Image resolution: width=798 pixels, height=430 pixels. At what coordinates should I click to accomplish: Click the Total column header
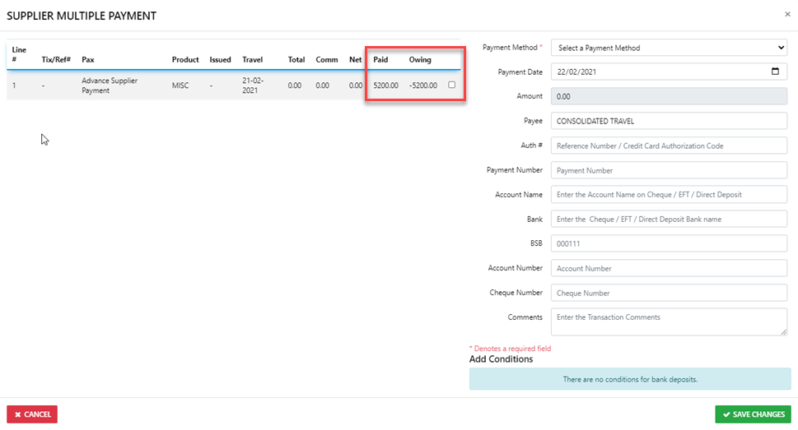pos(296,59)
